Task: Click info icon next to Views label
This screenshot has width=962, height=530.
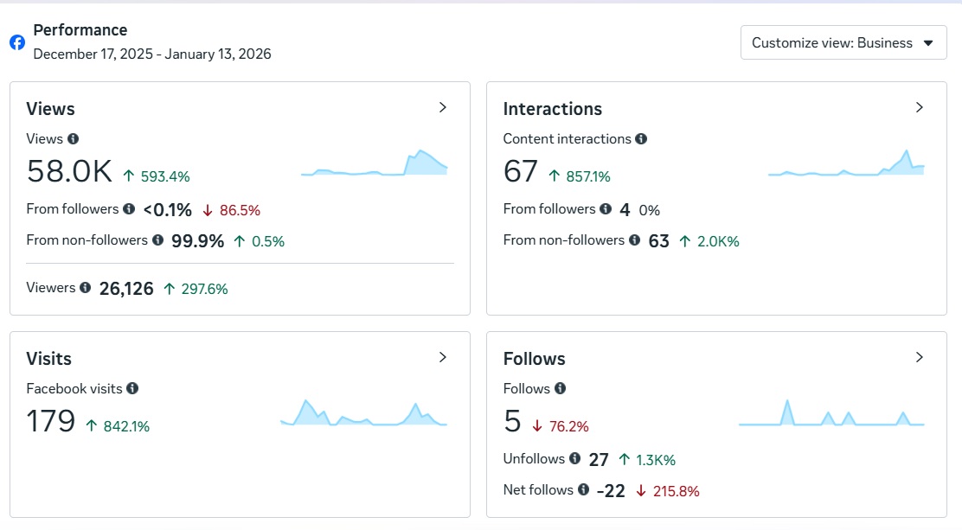Action: point(74,138)
